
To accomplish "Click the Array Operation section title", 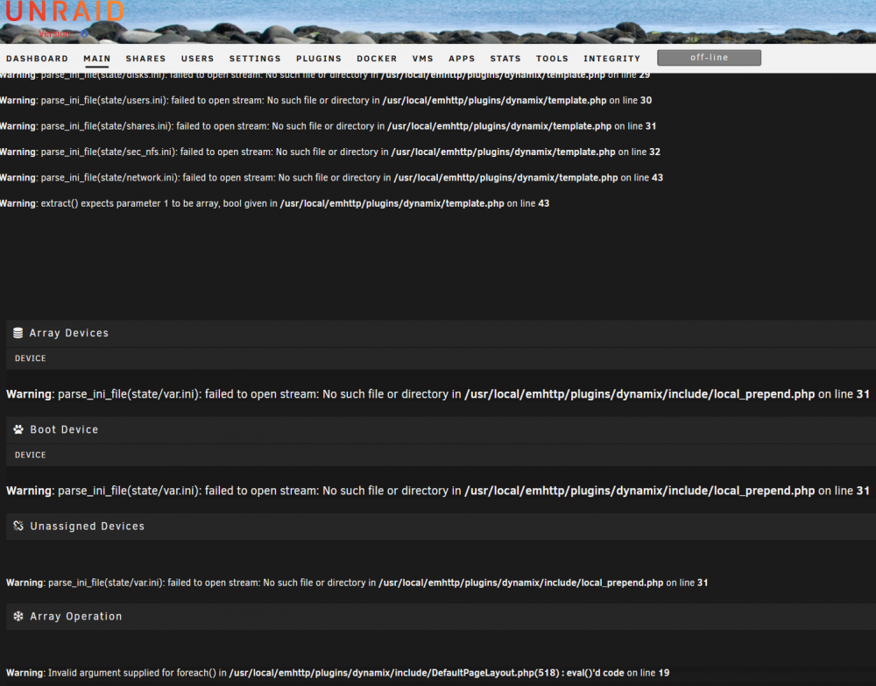I will [x=76, y=616].
